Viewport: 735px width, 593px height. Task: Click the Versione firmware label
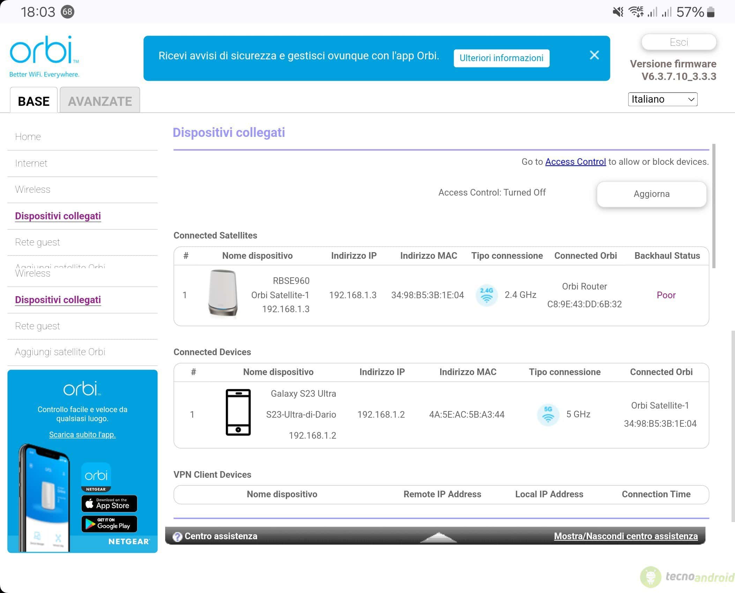pyautogui.click(x=673, y=64)
